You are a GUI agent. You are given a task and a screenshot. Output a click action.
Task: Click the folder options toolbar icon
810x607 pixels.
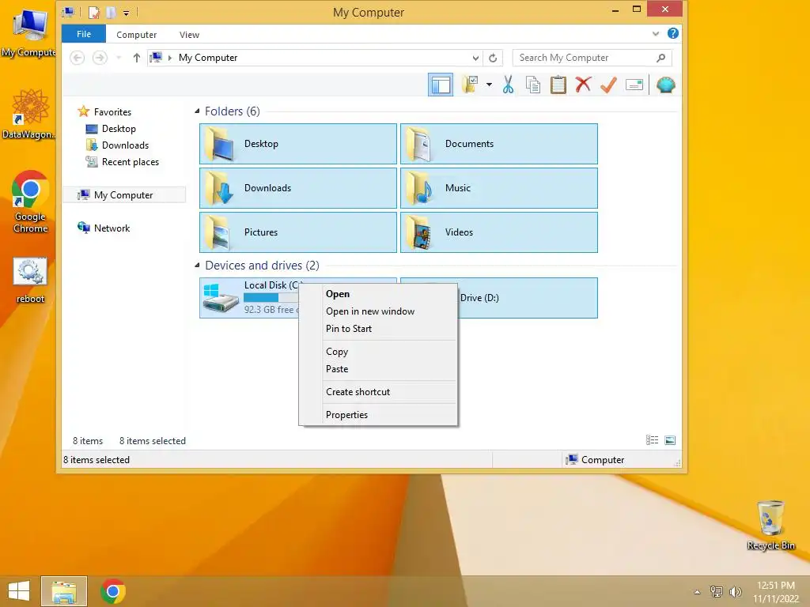point(470,85)
